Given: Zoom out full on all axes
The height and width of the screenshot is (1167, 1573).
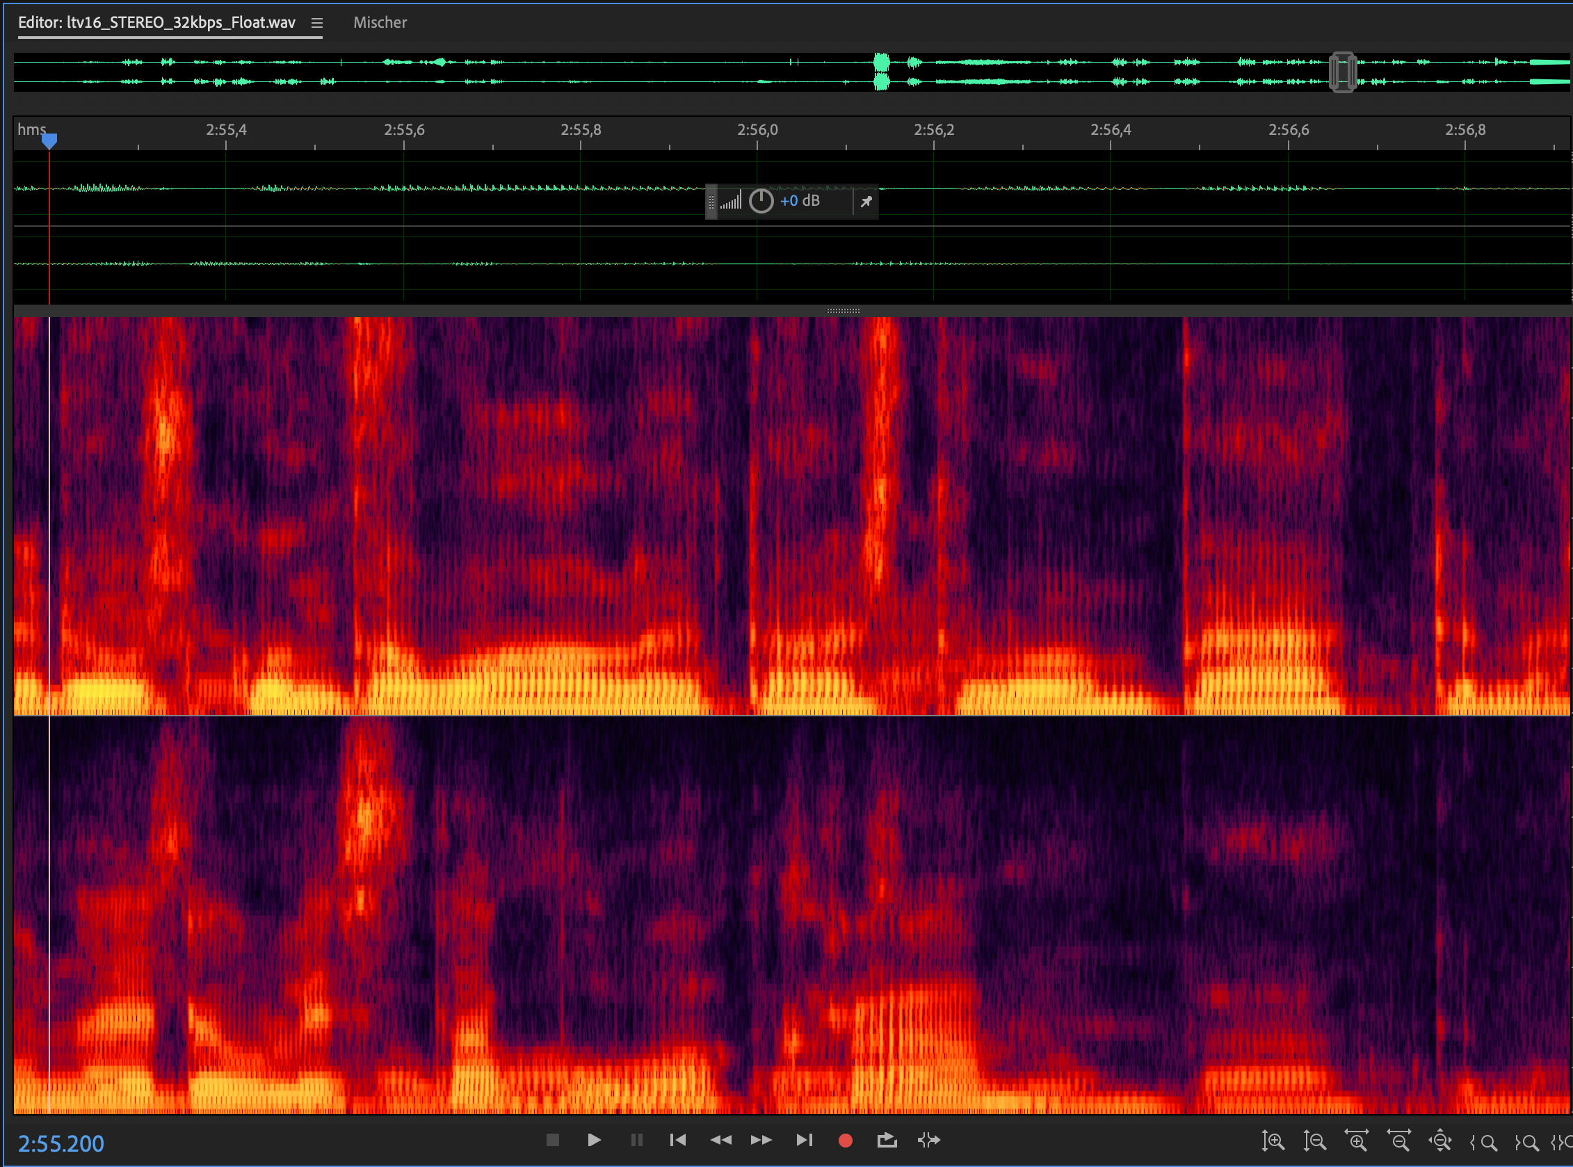Looking at the screenshot, I should coord(1440,1140).
